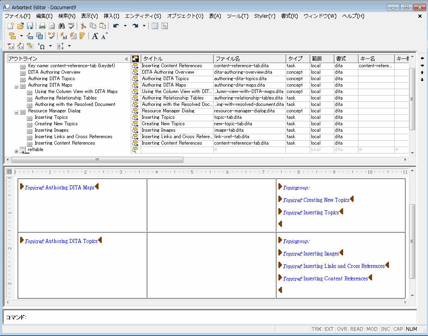Open the Styler(Y) menu
Screen dimensions: 428x336
(265, 16)
